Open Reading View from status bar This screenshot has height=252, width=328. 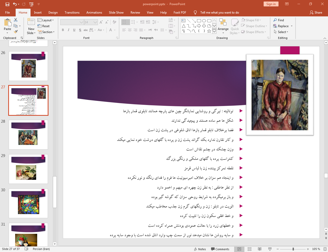[260, 249]
